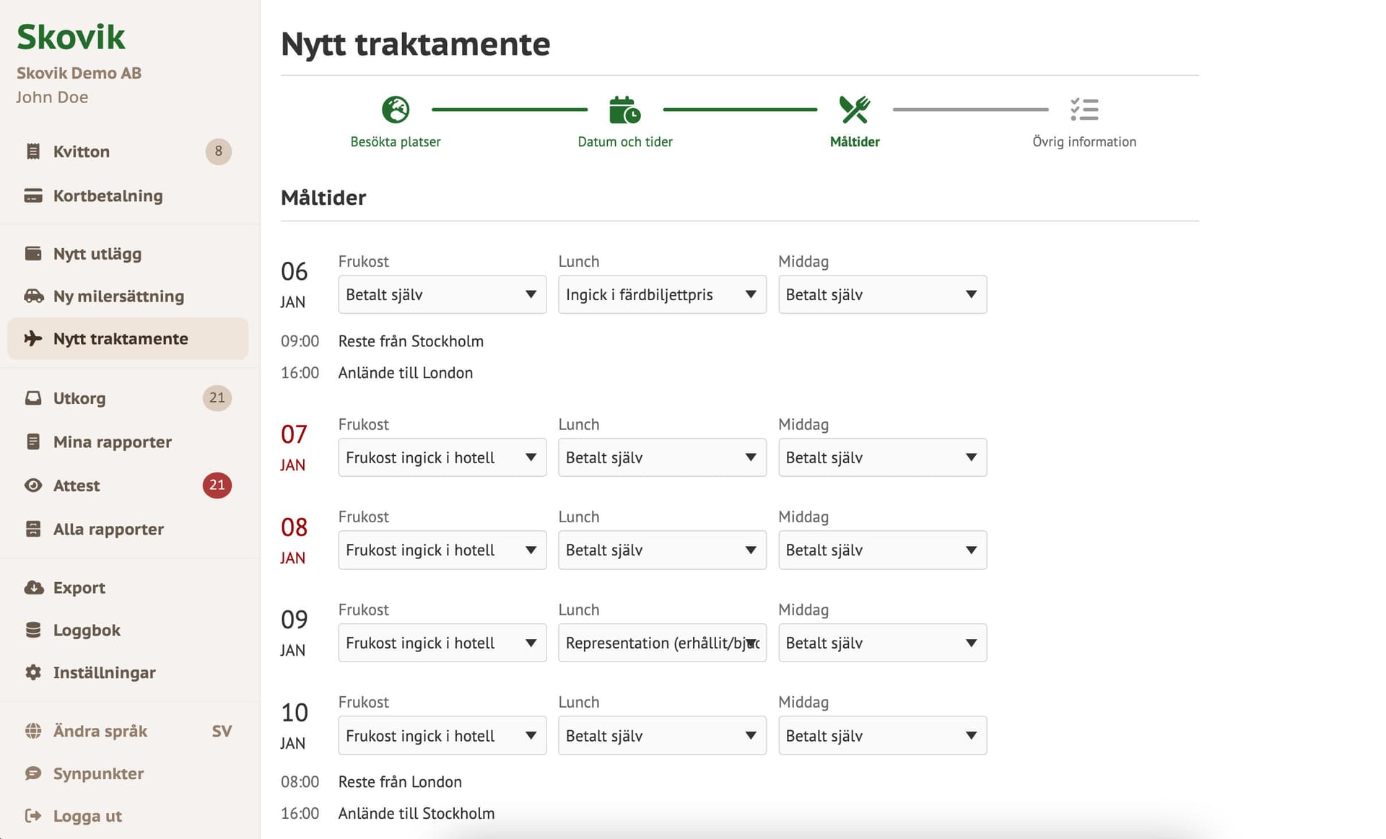The width and height of the screenshot is (1386, 839).
Task: Open Alla rapporter in the sidebar
Action: point(128,529)
